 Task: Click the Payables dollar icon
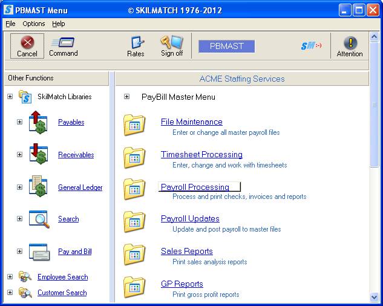click(38, 122)
